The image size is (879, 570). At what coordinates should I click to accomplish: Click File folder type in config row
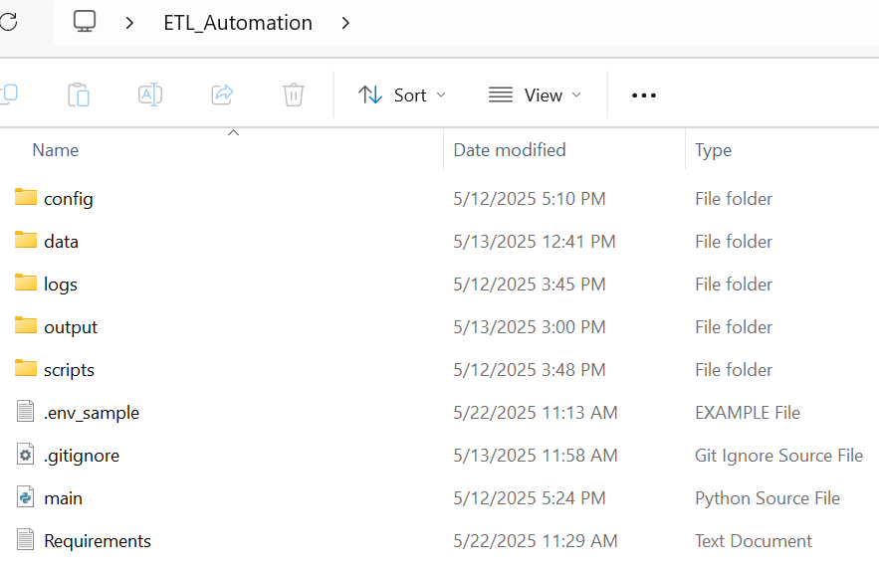pyautogui.click(x=734, y=199)
